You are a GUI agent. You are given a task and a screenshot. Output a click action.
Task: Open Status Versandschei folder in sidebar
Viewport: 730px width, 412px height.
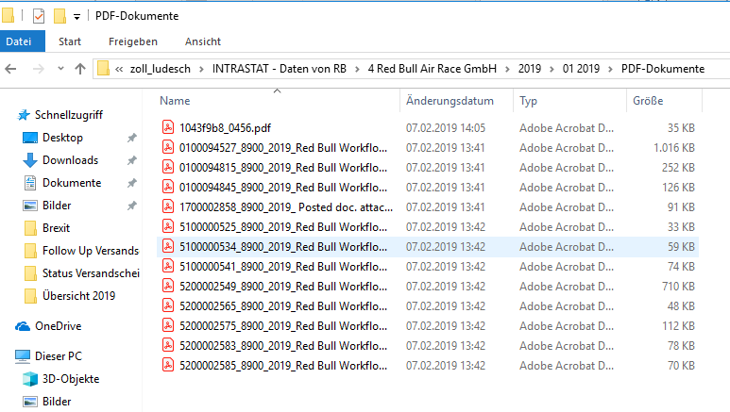[91, 273]
